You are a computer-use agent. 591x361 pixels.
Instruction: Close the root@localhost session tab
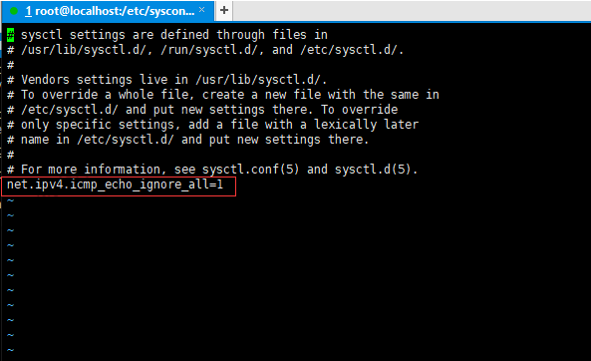click(202, 10)
